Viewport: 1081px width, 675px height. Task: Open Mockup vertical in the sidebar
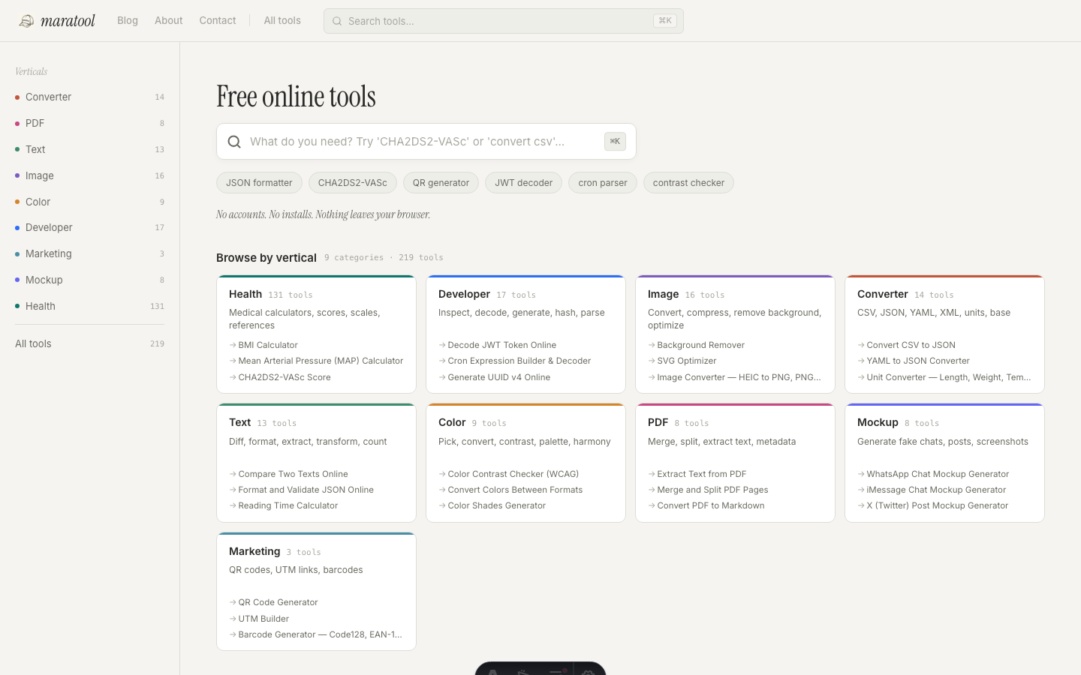(90, 280)
